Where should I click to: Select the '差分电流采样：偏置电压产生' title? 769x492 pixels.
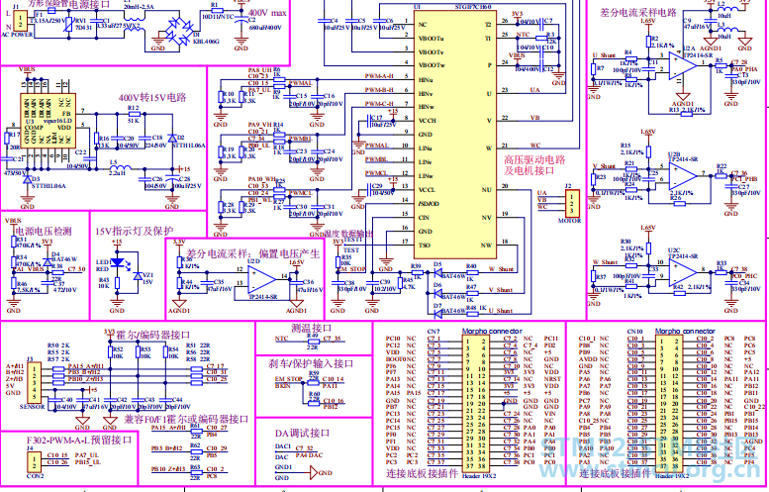tap(253, 253)
